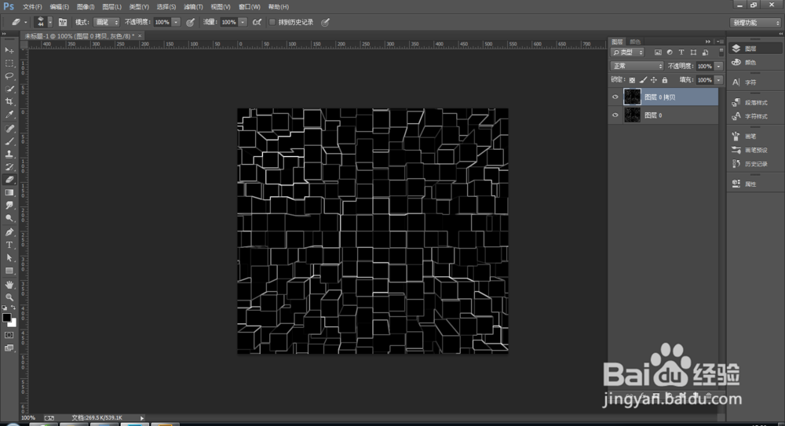Enable the 抹到历史记录 checkbox
785x426 pixels.
(272, 22)
